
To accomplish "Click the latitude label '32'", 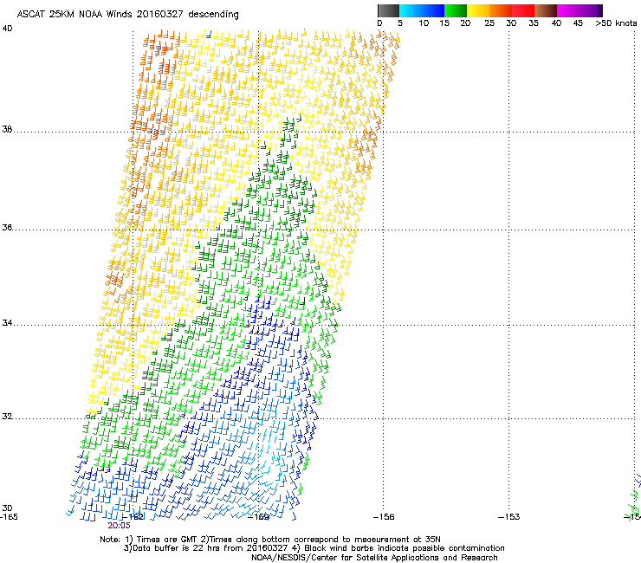I will [7, 417].
